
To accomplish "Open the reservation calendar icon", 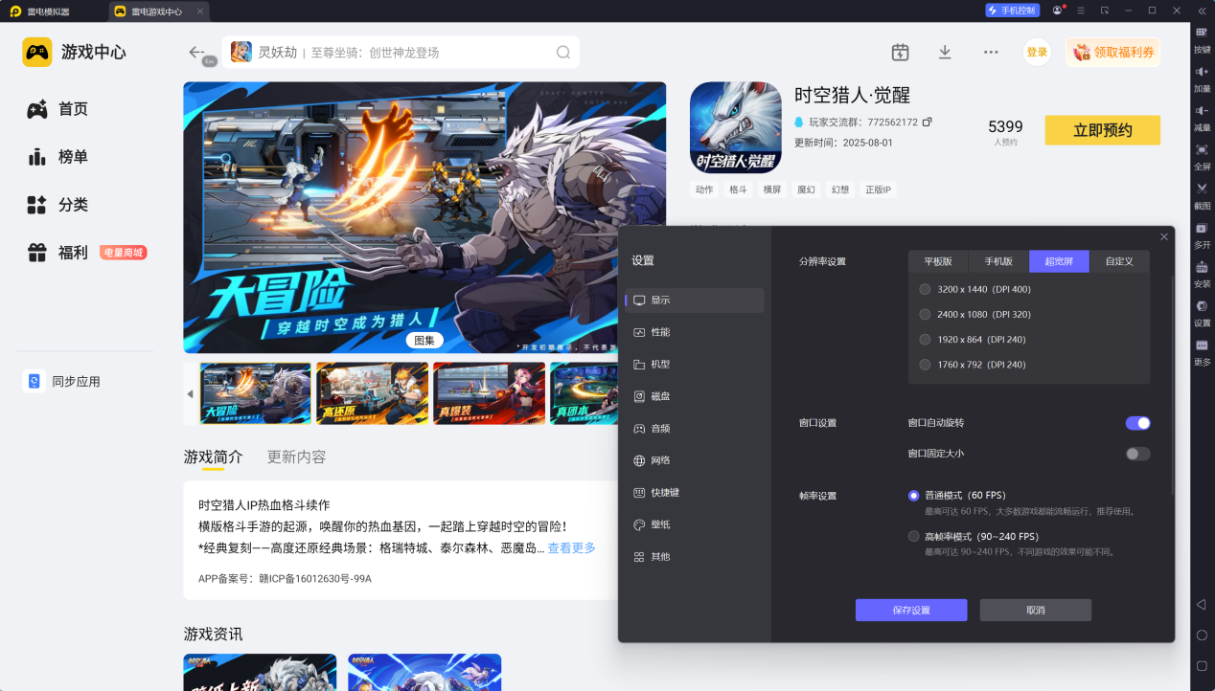I will pos(900,53).
